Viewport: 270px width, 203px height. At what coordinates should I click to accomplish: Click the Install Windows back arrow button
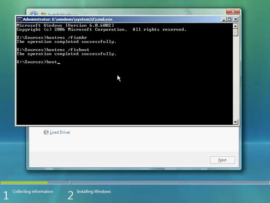click(x=34, y=13)
